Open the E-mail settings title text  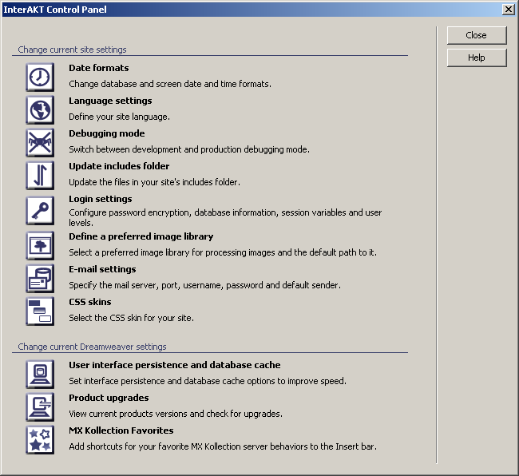102,270
